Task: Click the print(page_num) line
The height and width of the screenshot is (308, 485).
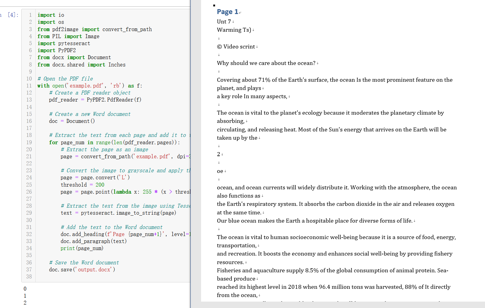Action: [x=82, y=248]
